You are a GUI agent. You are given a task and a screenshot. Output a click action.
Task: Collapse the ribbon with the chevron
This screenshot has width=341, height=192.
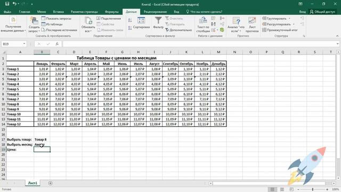click(x=337, y=36)
